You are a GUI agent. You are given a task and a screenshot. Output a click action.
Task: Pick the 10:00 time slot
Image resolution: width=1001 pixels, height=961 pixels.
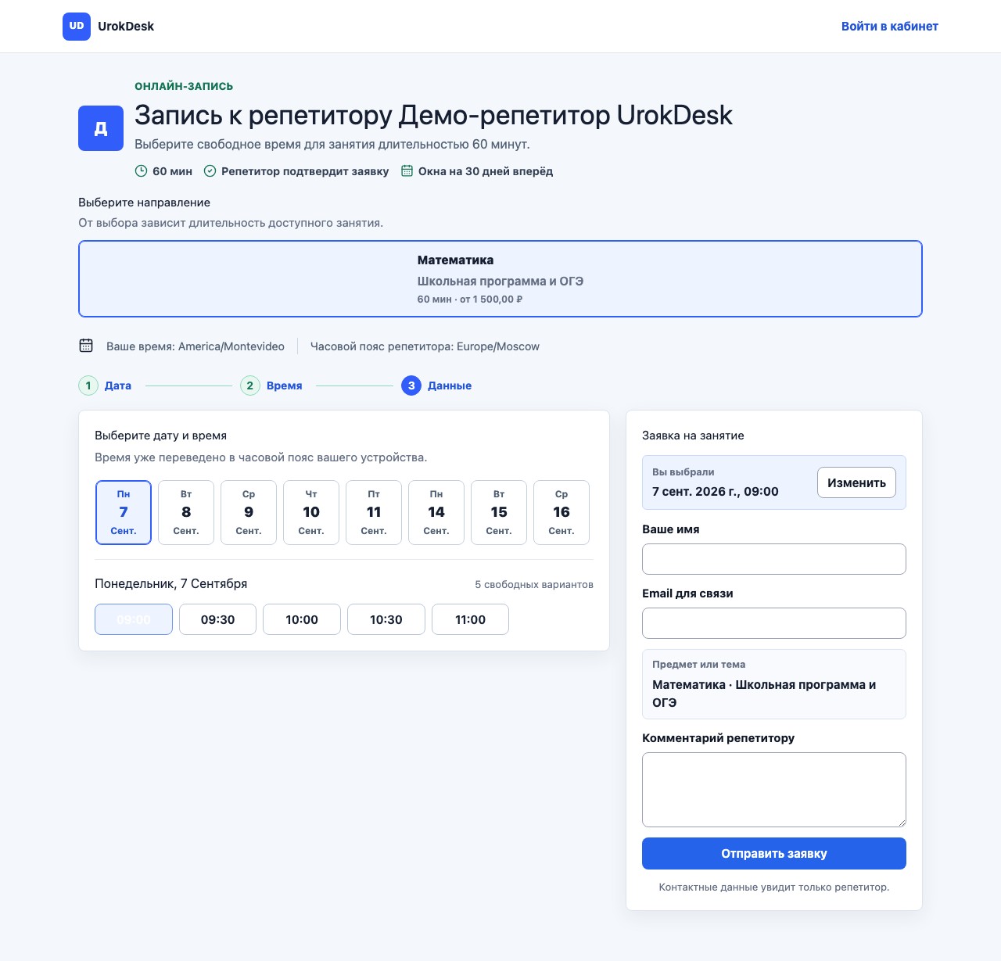point(302,619)
